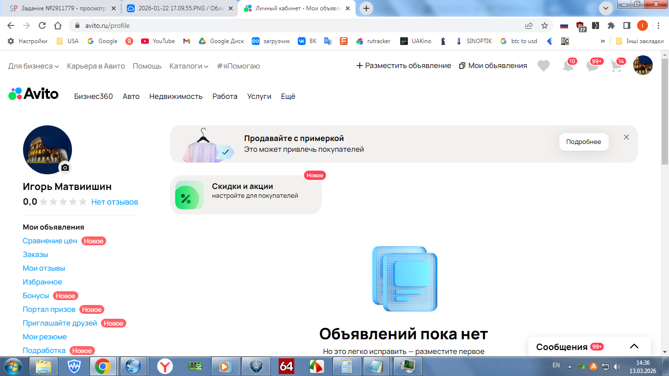This screenshot has height=376, width=669.
Task: Open Chrome side panel icon
Action: tap(627, 25)
